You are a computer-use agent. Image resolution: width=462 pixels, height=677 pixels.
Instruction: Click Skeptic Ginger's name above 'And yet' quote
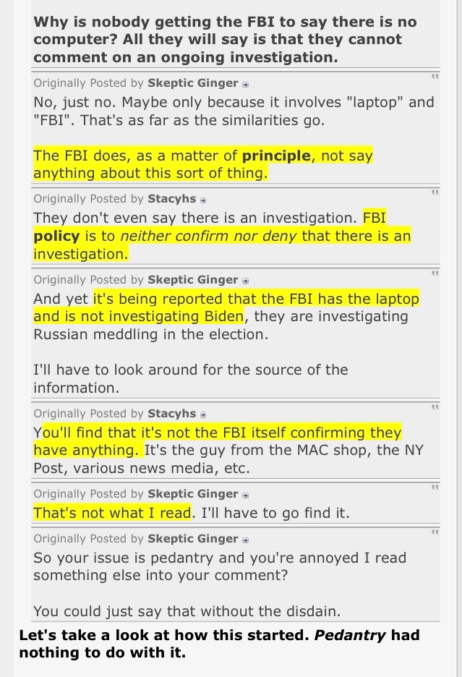coord(192,279)
